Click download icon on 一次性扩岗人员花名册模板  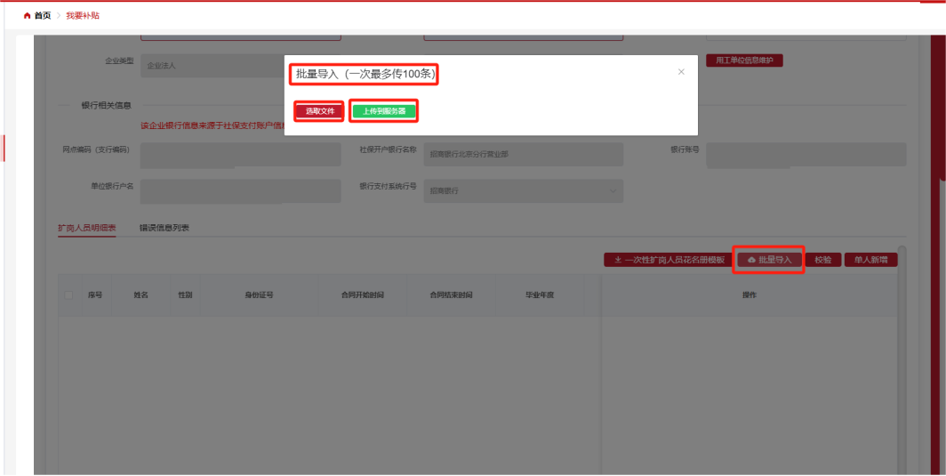[618, 260]
